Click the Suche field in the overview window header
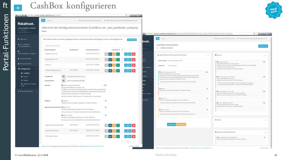The width and height of the screenshot is (285, 160). (x=50, y=21)
